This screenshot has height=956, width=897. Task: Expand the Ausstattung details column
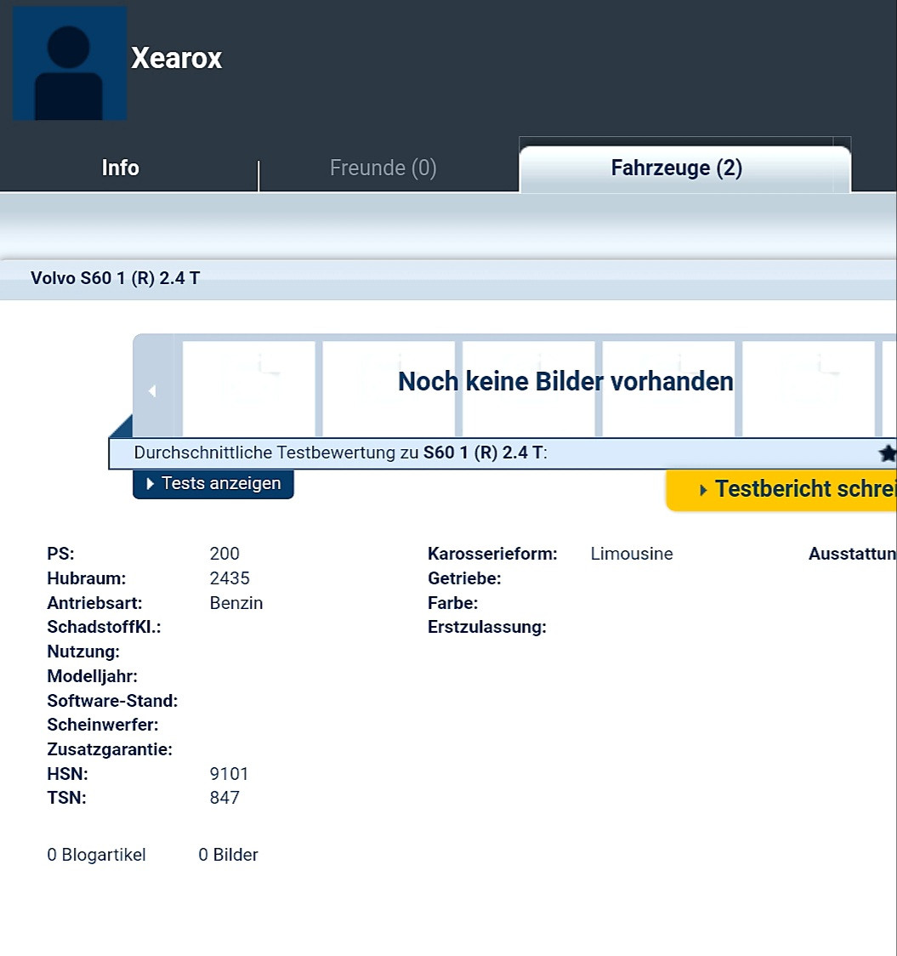[x=852, y=554]
